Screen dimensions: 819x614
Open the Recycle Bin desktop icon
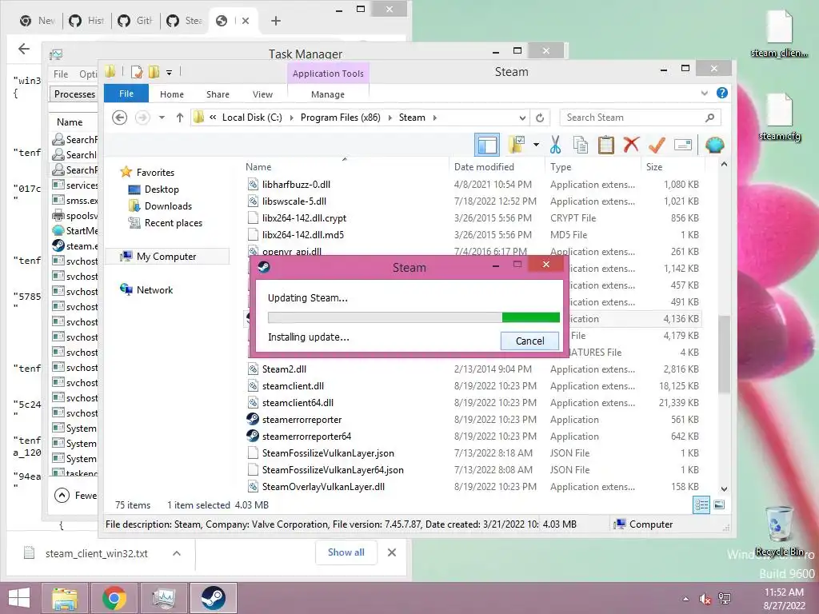(x=779, y=531)
